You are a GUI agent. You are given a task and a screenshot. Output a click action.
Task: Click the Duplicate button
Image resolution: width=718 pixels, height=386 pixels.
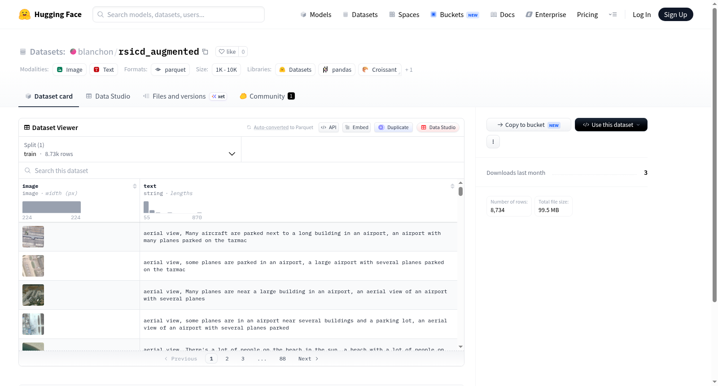coord(394,127)
